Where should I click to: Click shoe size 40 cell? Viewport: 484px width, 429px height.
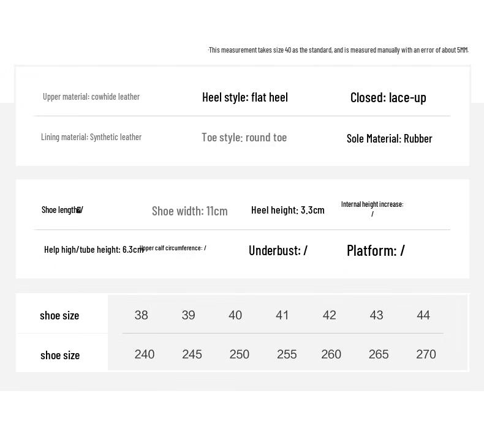pyautogui.click(x=235, y=315)
